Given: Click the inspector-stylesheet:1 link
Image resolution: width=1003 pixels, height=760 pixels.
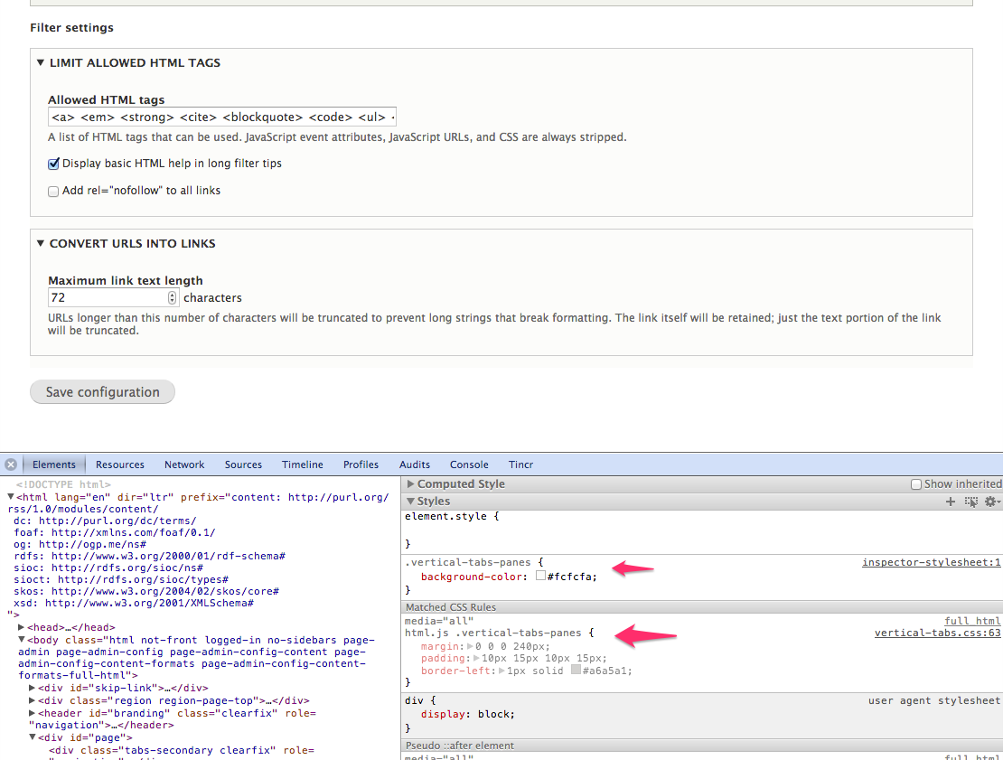Looking at the screenshot, I should tap(931, 562).
